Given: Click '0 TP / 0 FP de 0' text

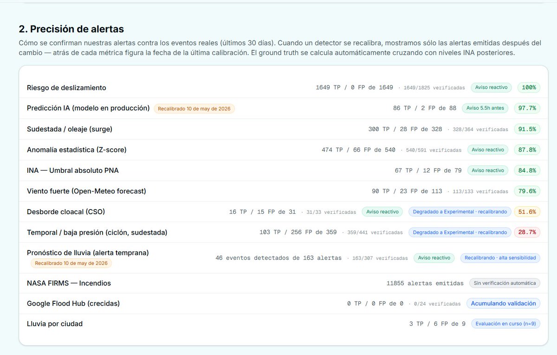Looking at the screenshot, I should [x=375, y=303].
